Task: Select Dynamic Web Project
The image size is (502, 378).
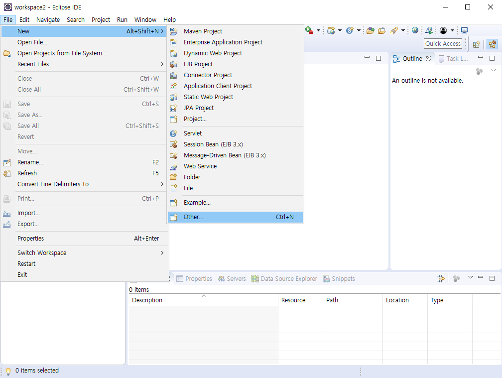Action: click(235, 53)
